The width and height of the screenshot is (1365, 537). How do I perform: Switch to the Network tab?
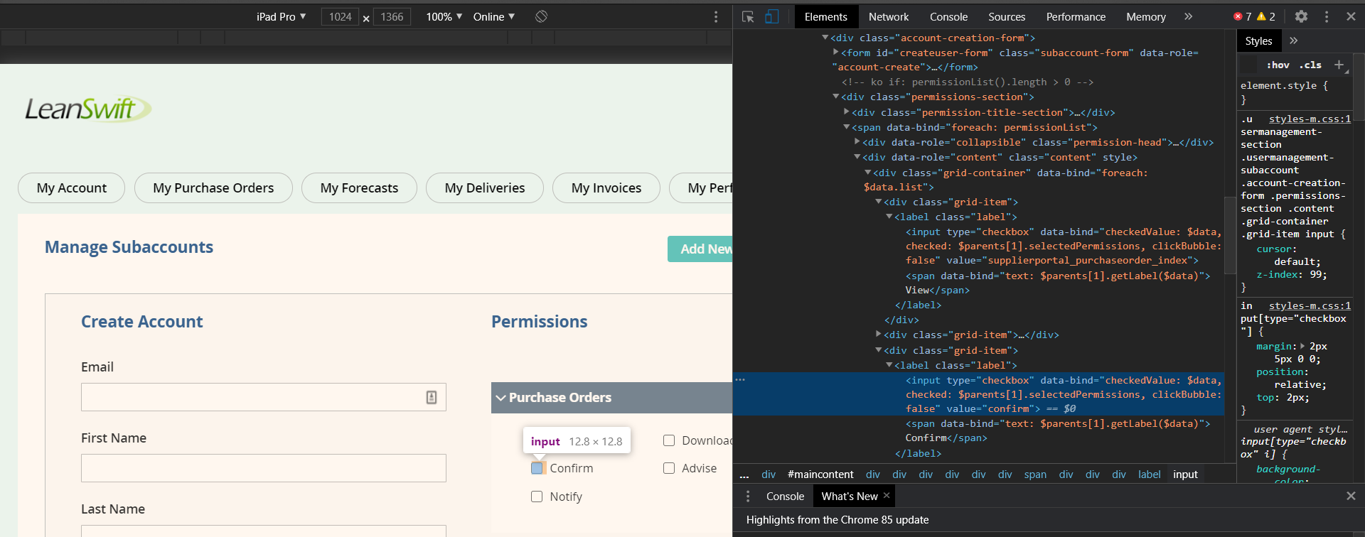tap(889, 16)
